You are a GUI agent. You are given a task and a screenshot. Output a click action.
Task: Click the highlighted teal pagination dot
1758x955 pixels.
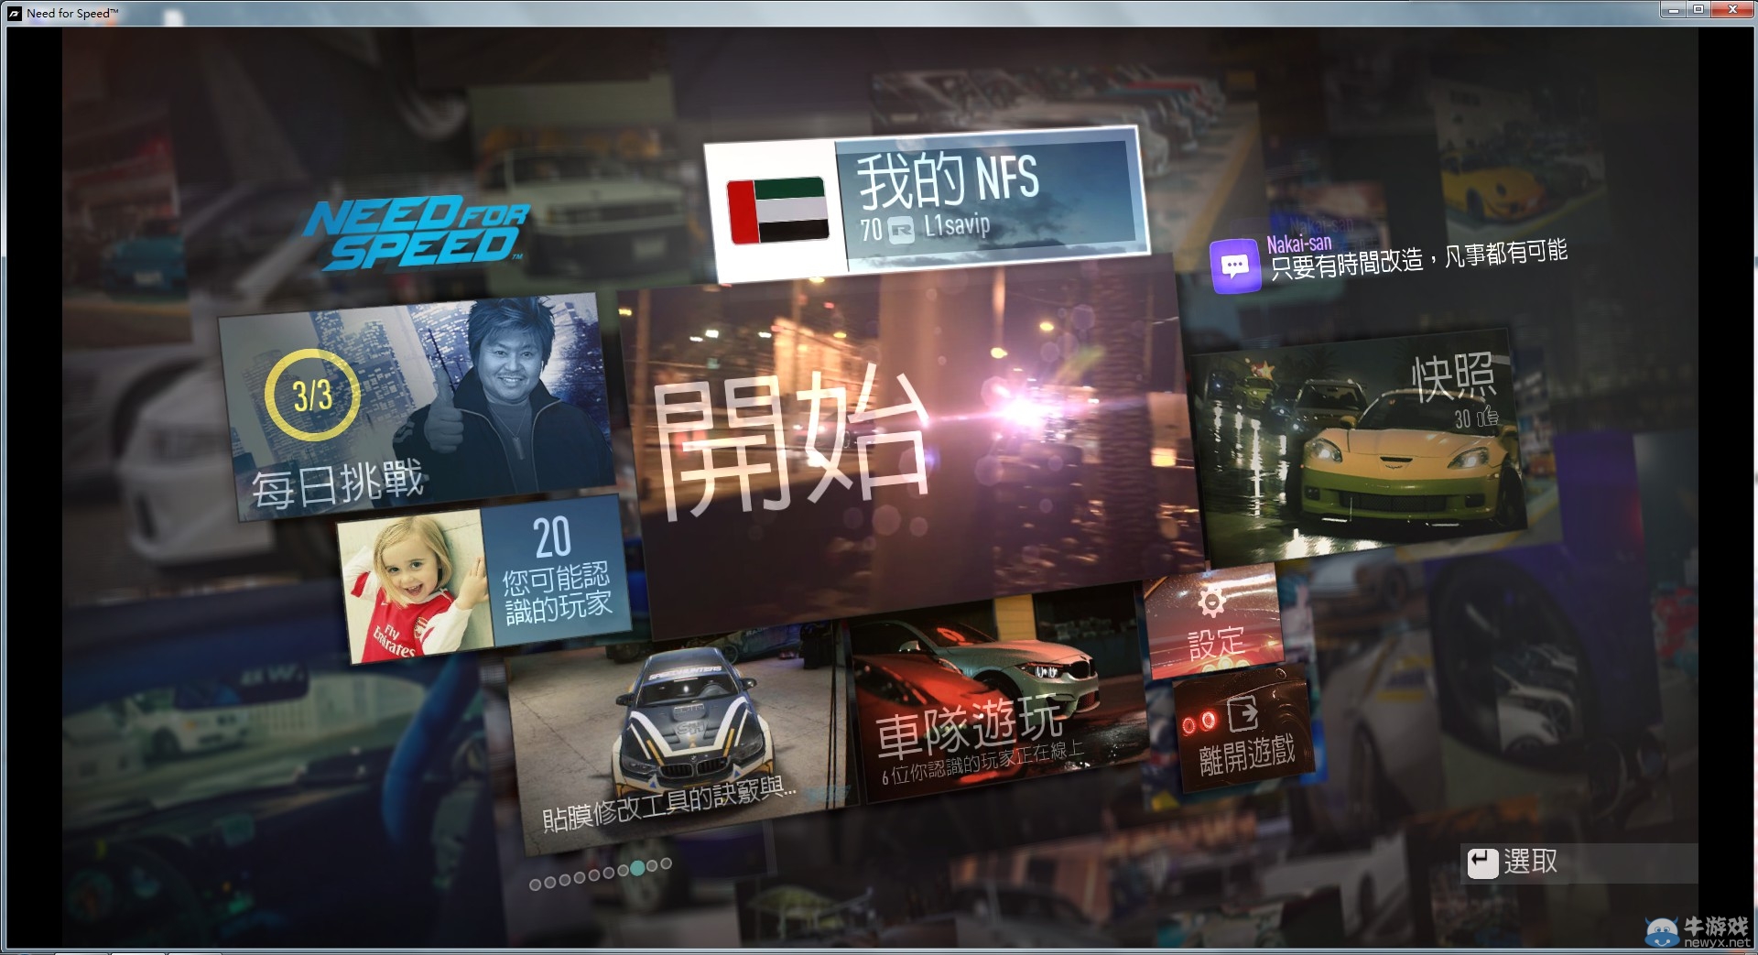pyautogui.click(x=637, y=868)
